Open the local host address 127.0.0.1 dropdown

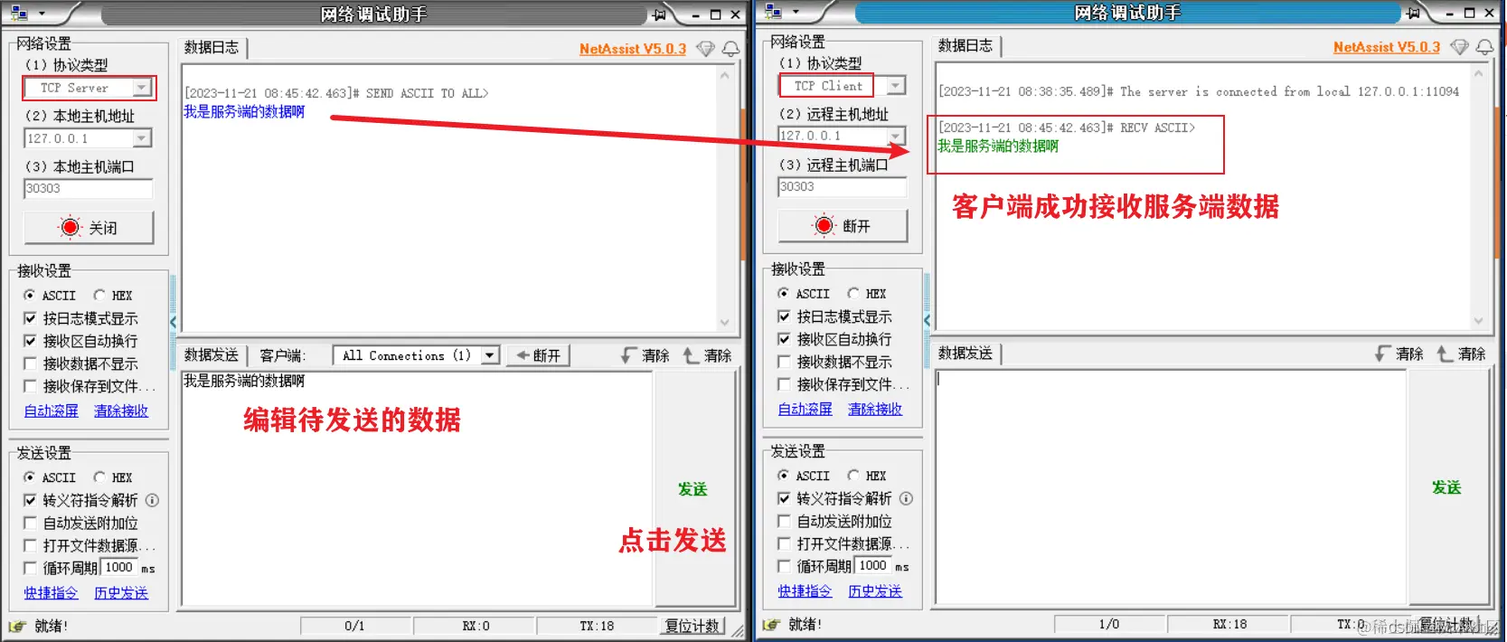click(142, 138)
